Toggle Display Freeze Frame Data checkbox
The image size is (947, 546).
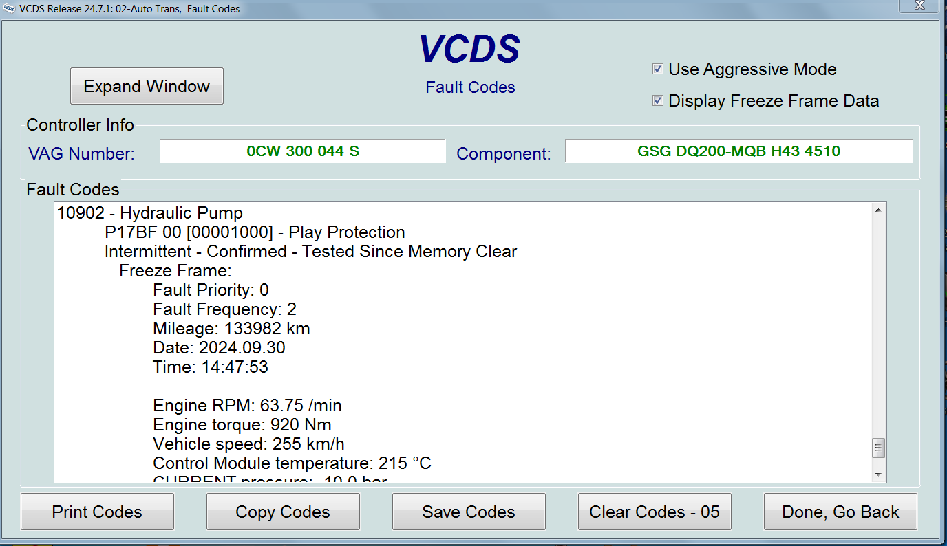pos(658,101)
